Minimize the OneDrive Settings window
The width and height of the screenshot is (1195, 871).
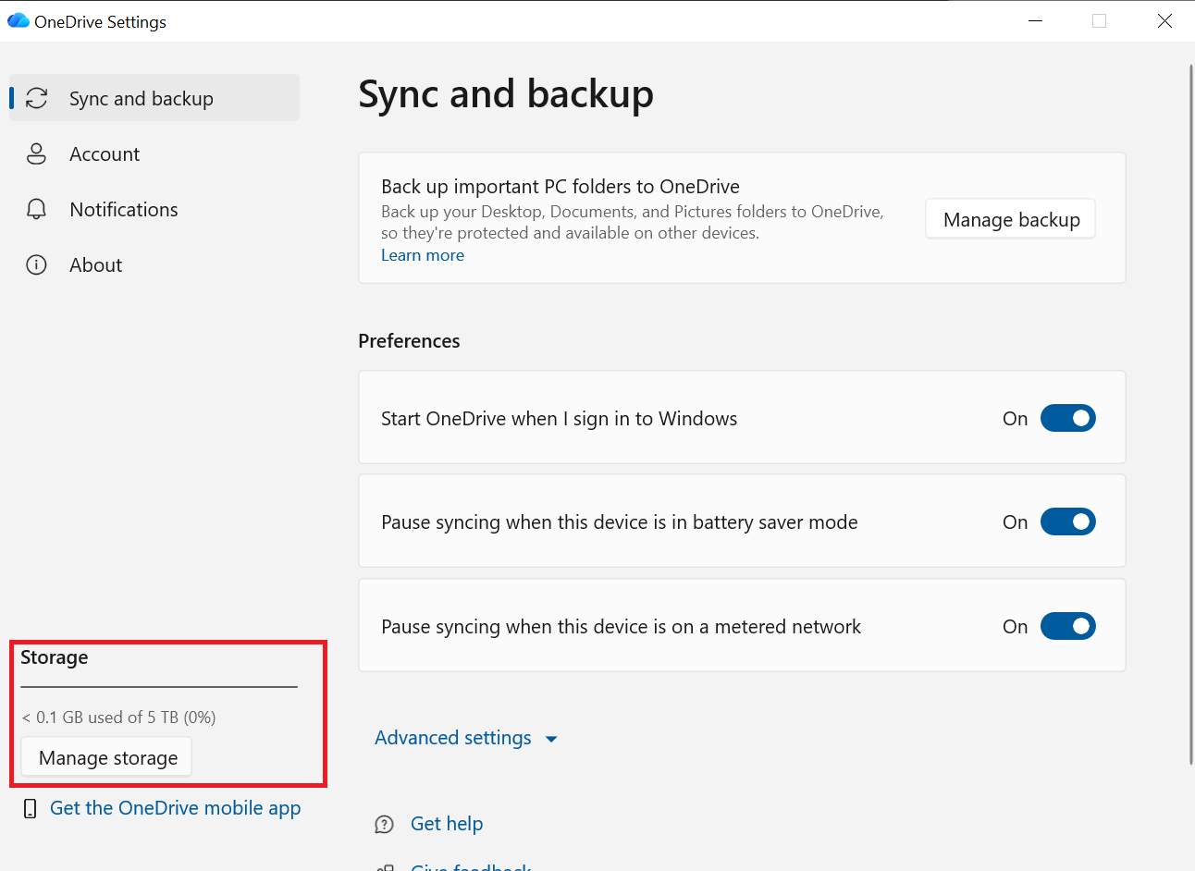pyautogui.click(x=1036, y=20)
